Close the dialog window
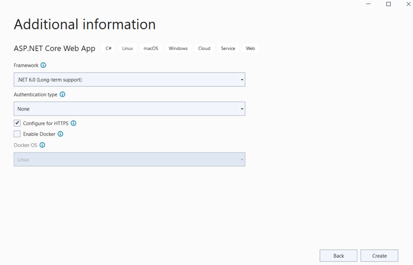 [x=408, y=4]
